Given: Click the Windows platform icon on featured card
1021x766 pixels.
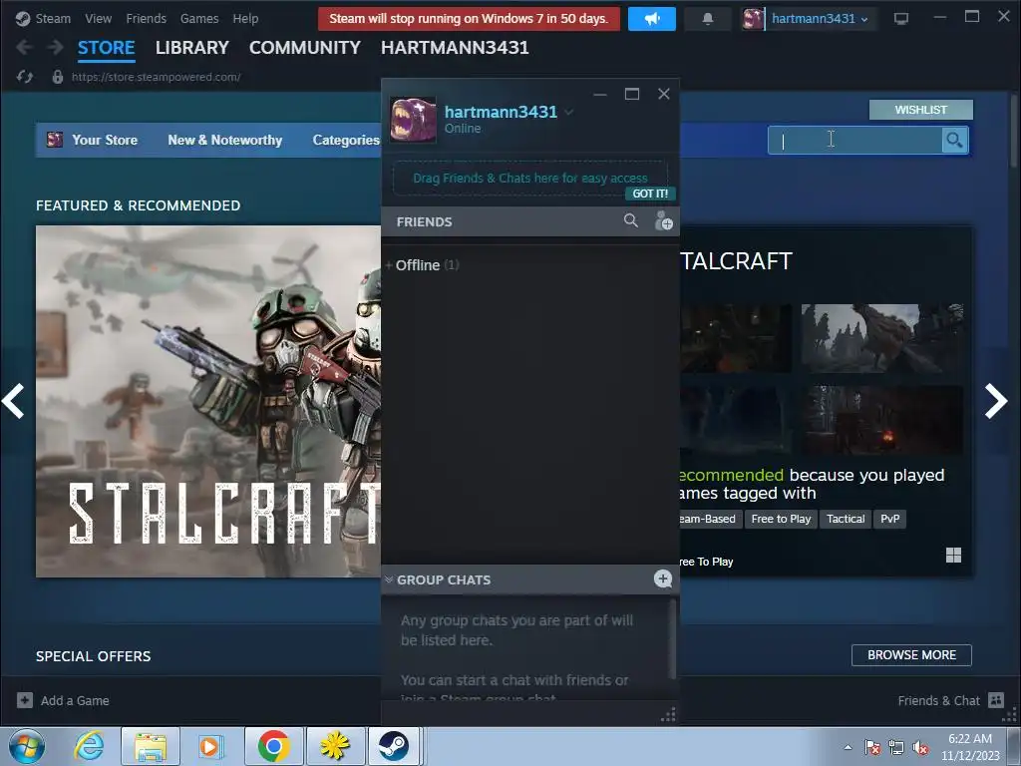Looking at the screenshot, I should (953, 555).
